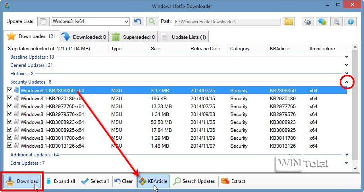Click the green magnifier search icon

coord(152,22)
